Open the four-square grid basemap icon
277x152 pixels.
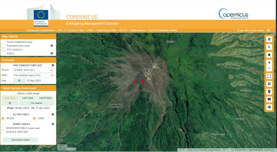269,99
